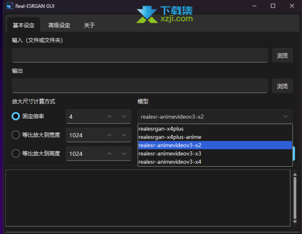Click the Real-ESRGAN GUI app icon
The width and height of the screenshot is (302, 234).
coord(9,6)
